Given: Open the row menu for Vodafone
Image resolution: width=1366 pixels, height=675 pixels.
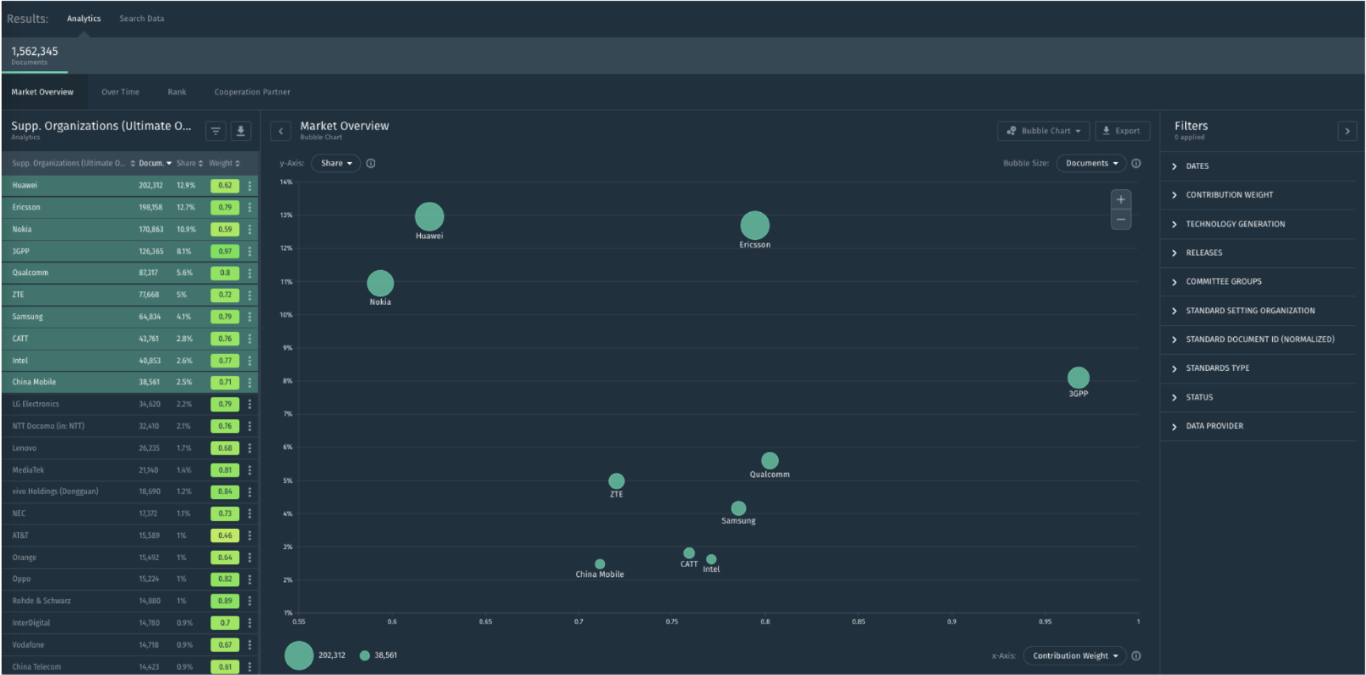Looking at the screenshot, I should click(250, 645).
